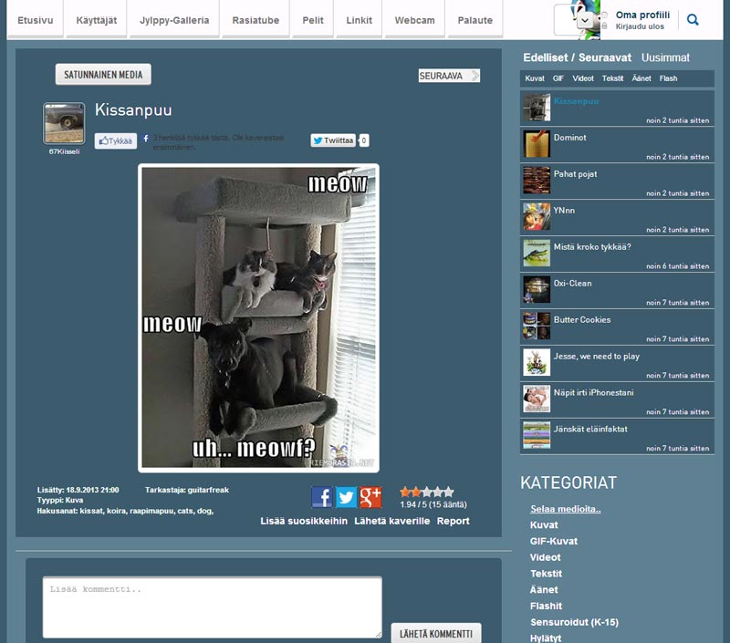Open GIF-Kuvat category
This screenshot has height=643, width=730.
coord(554,541)
